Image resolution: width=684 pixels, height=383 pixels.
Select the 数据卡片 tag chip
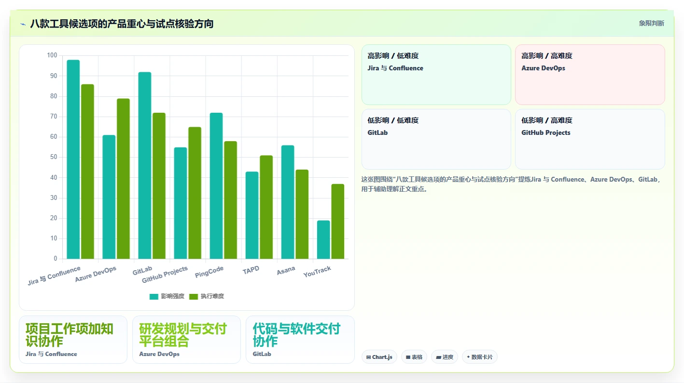click(480, 357)
